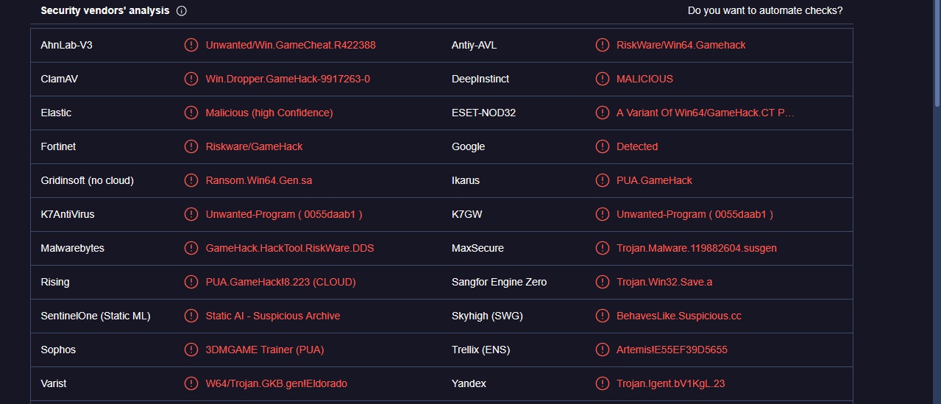The image size is (941, 404).
Task: Click the warning icon for Trellix Artemis!E55EF39D5655
Action: [603, 350]
